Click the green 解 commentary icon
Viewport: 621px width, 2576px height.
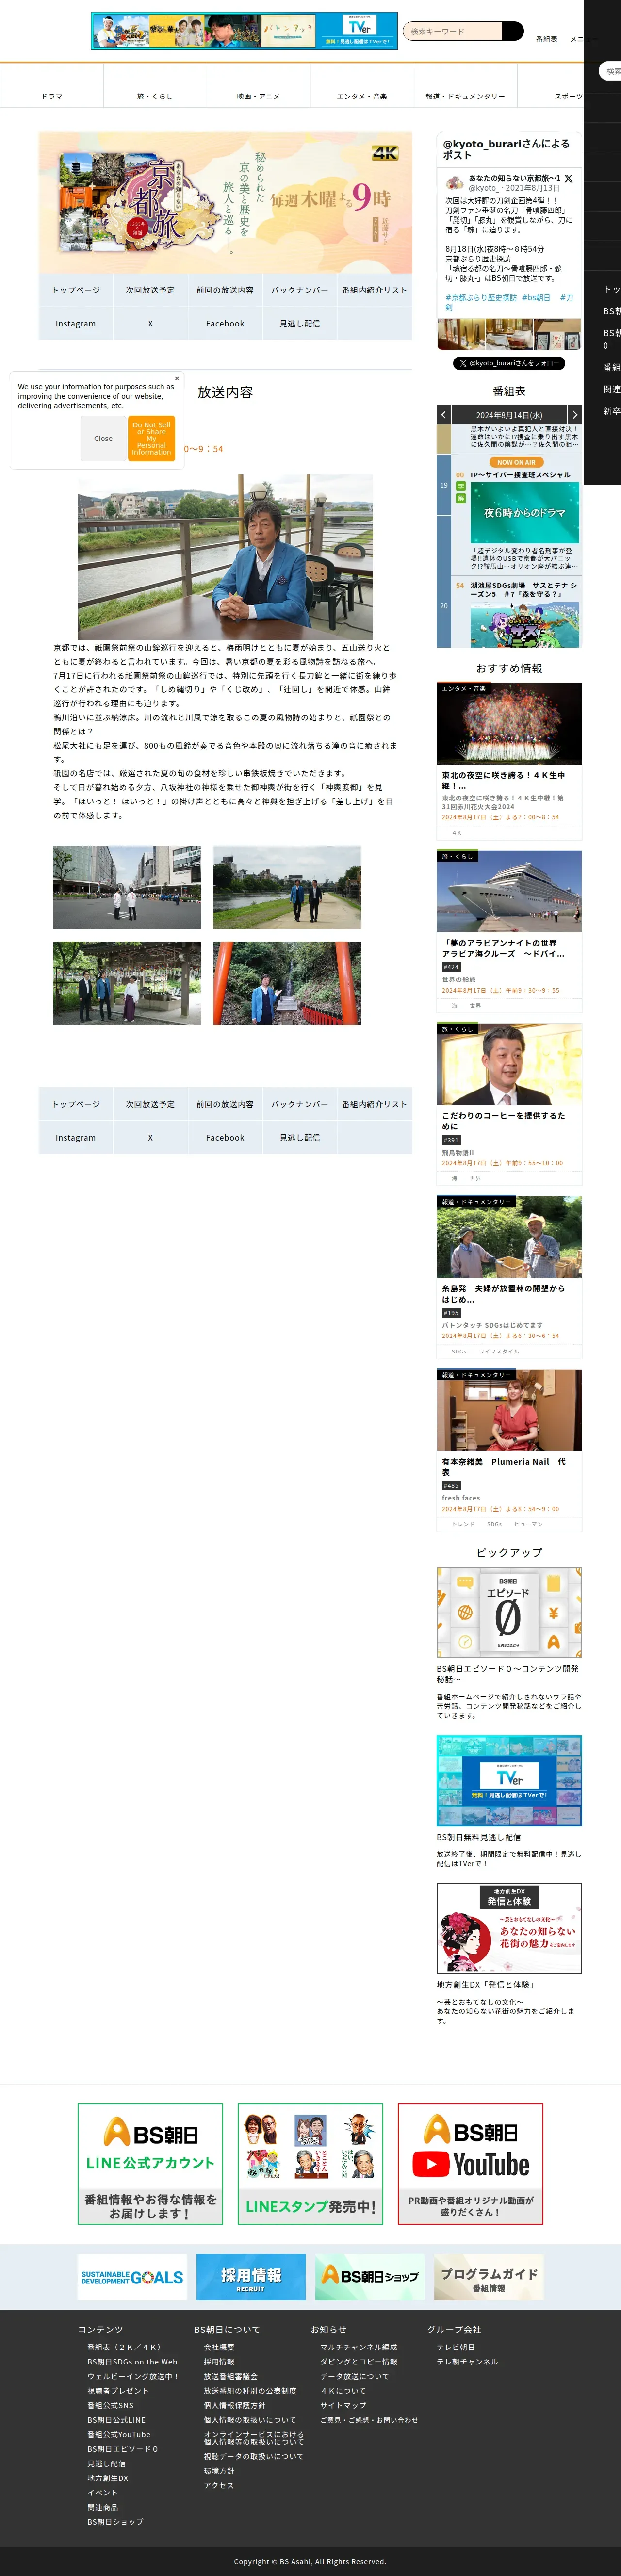coord(461,498)
